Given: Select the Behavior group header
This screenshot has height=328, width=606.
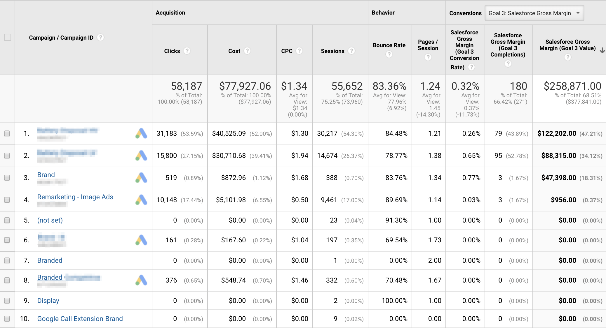Looking at the screenshot, I should click(x=383, y=13).
